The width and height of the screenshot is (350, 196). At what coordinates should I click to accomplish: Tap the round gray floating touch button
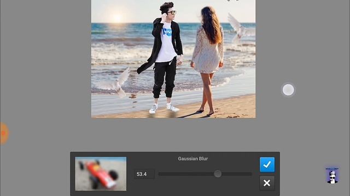click(x=288, y=90)
